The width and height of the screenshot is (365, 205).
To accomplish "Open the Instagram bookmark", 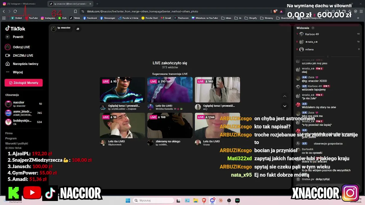I will pyautogui.click(x=48, y=18).
